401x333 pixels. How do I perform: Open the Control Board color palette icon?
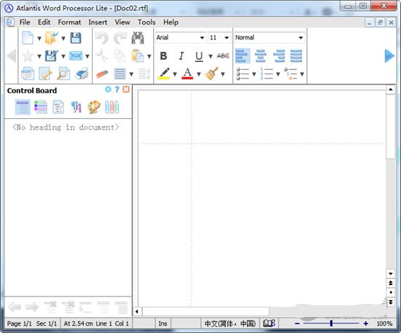94,107
